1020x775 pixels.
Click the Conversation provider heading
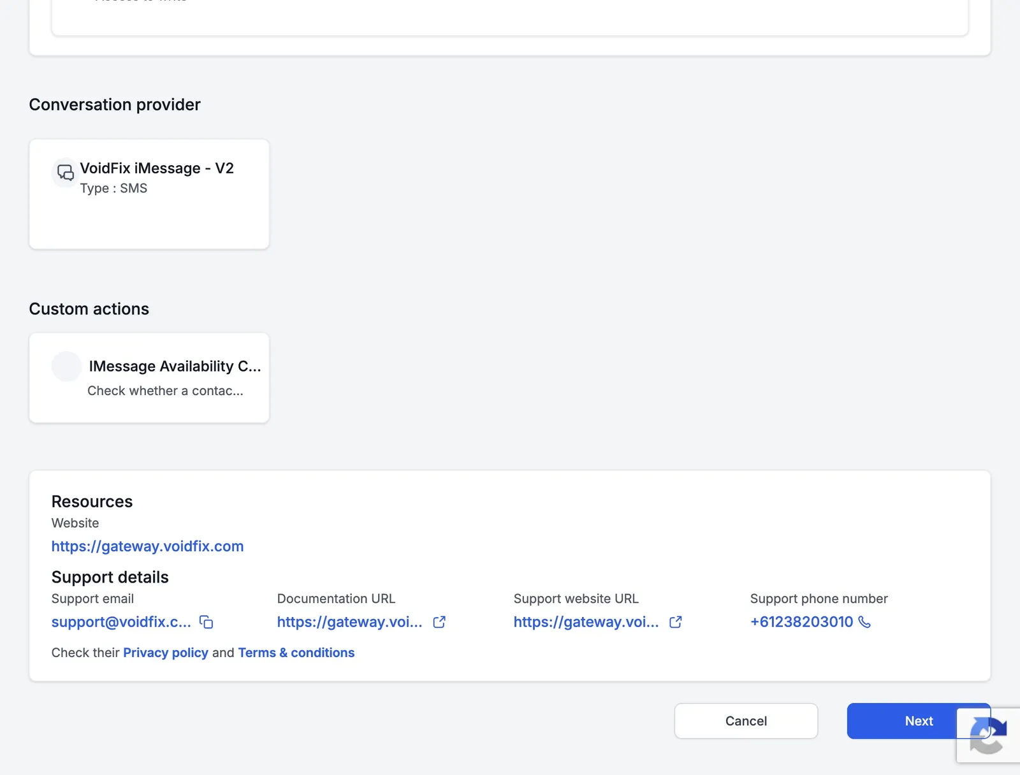pyautogui.click(x=115, y=105)
